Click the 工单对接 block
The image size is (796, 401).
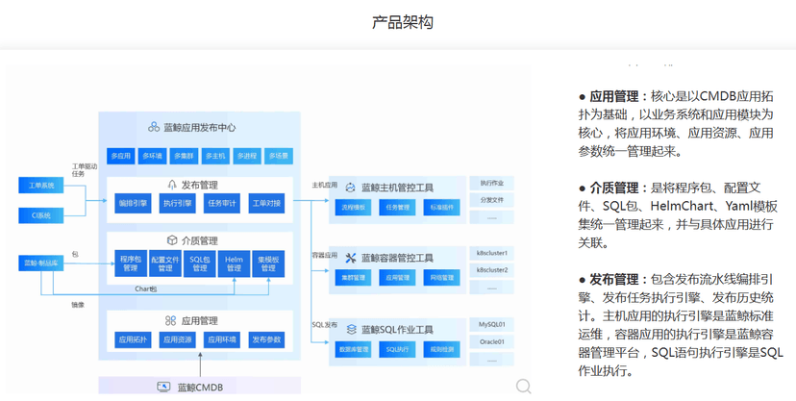coord(266,203)
